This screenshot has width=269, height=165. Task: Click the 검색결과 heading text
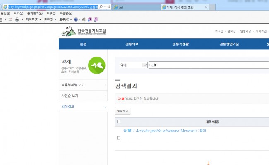click(x=126, y=86)
